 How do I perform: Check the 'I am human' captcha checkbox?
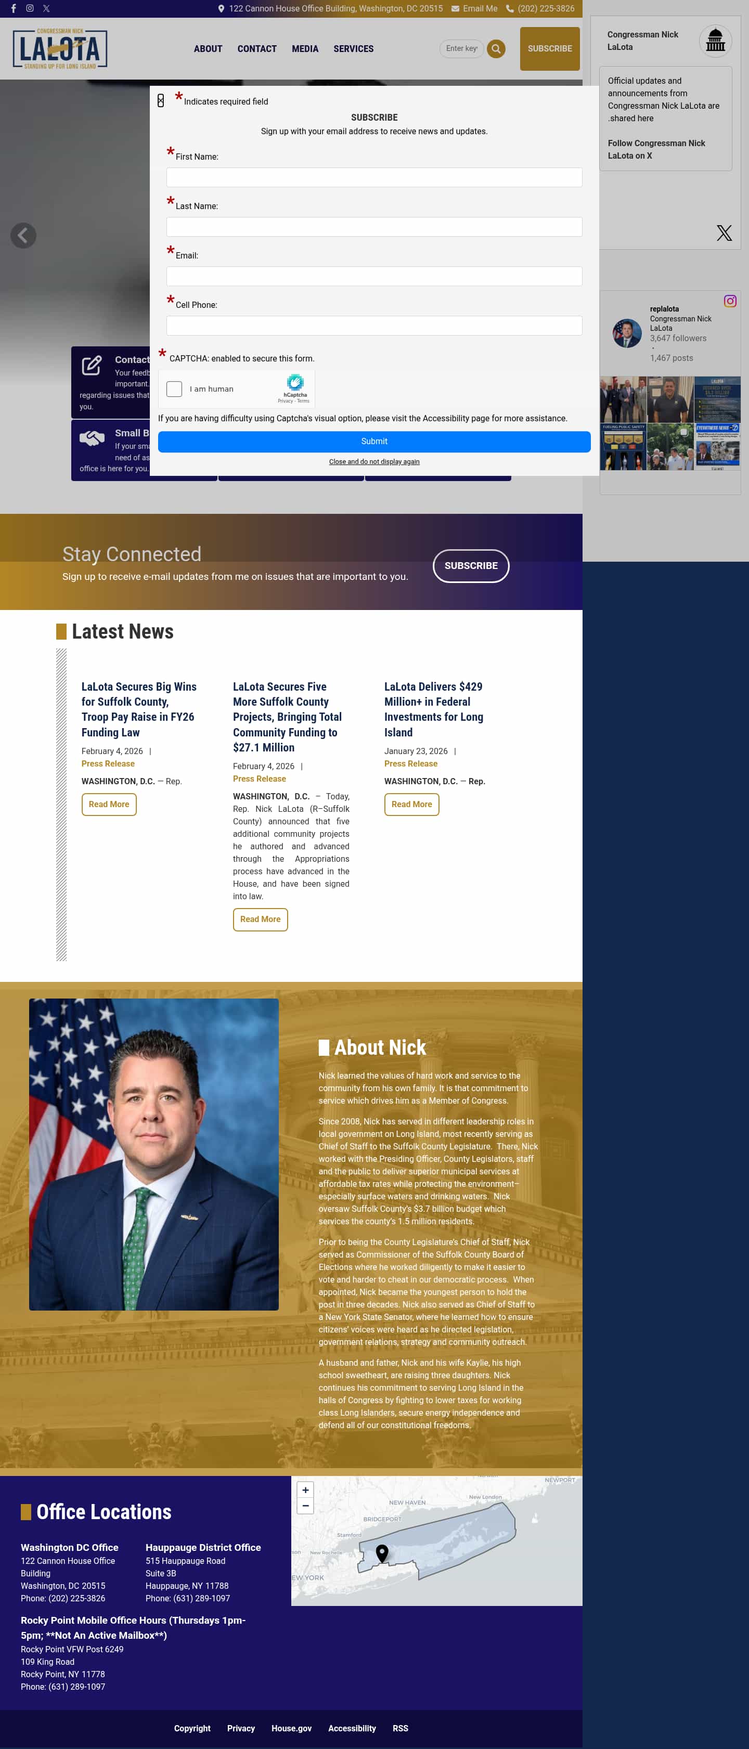pyautogui.click(x=175, y=389)
